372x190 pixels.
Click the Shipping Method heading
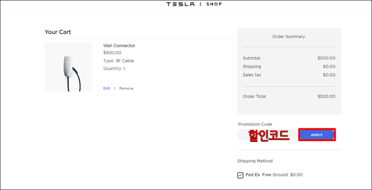(255, 161)
